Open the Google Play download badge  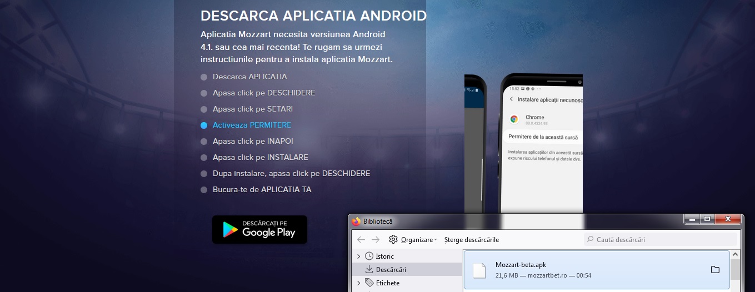(259, 229)
